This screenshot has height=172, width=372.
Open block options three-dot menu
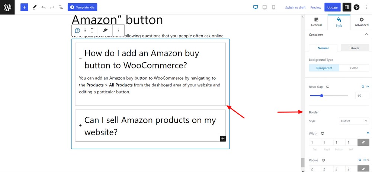(119, 30)
